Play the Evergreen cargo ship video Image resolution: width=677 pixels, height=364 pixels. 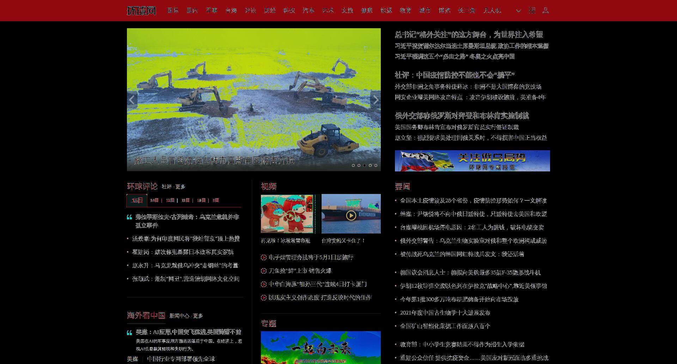351,216
